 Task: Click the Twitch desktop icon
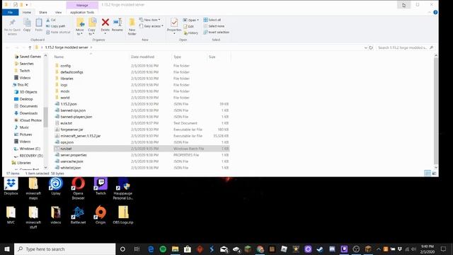click(x=101, y=187)
